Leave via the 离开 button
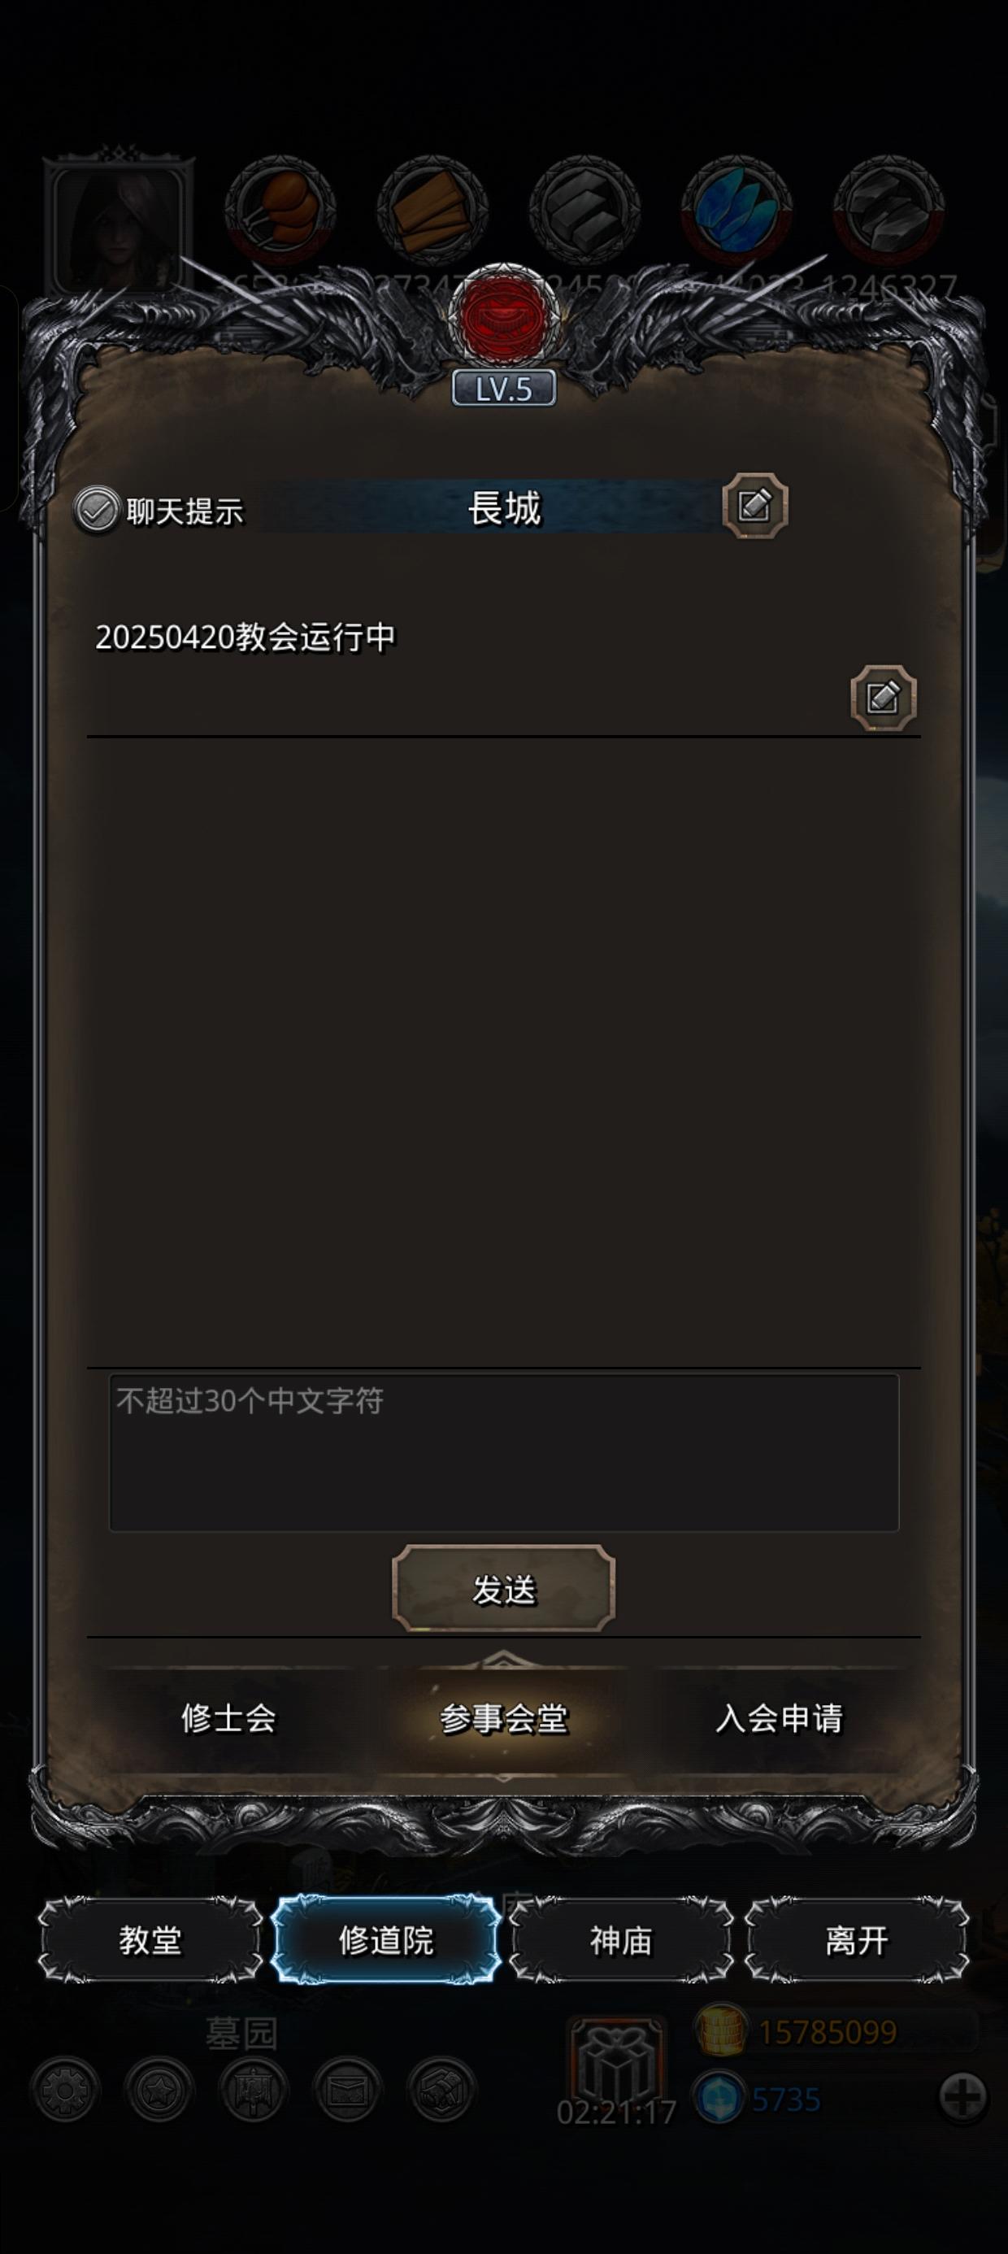The width and height of the screenshot is (1008, 2254). coord(857,1940)
